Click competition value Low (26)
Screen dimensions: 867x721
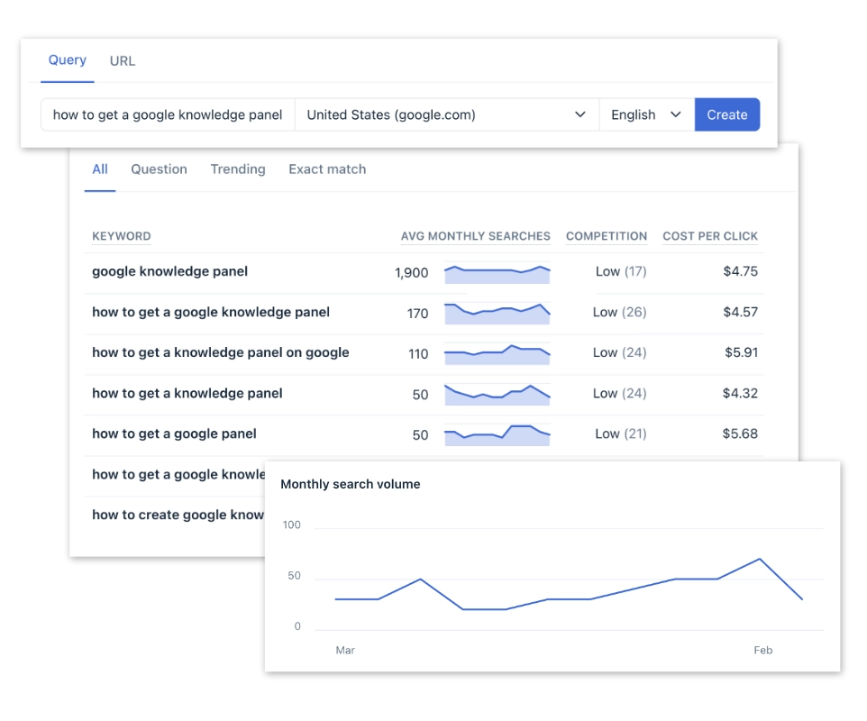click(x=619, y=313)
